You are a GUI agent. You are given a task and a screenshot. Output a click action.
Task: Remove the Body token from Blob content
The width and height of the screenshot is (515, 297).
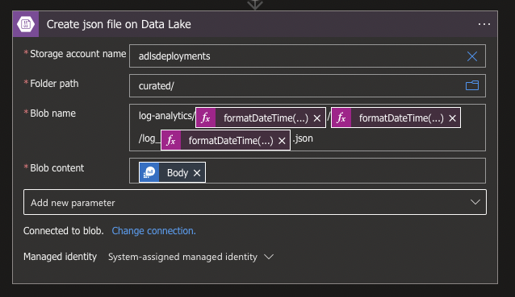[x=197, y=173]
